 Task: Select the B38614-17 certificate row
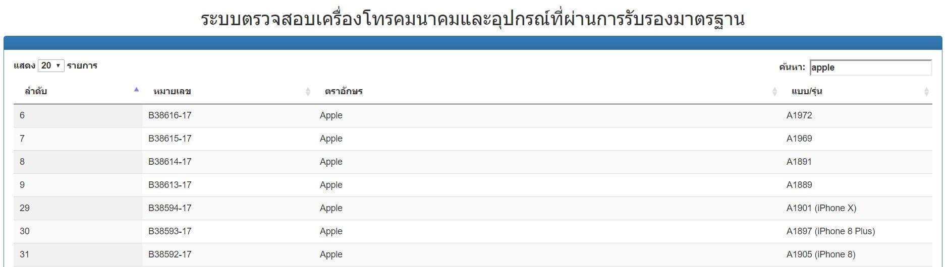click(x=473, y=162)
